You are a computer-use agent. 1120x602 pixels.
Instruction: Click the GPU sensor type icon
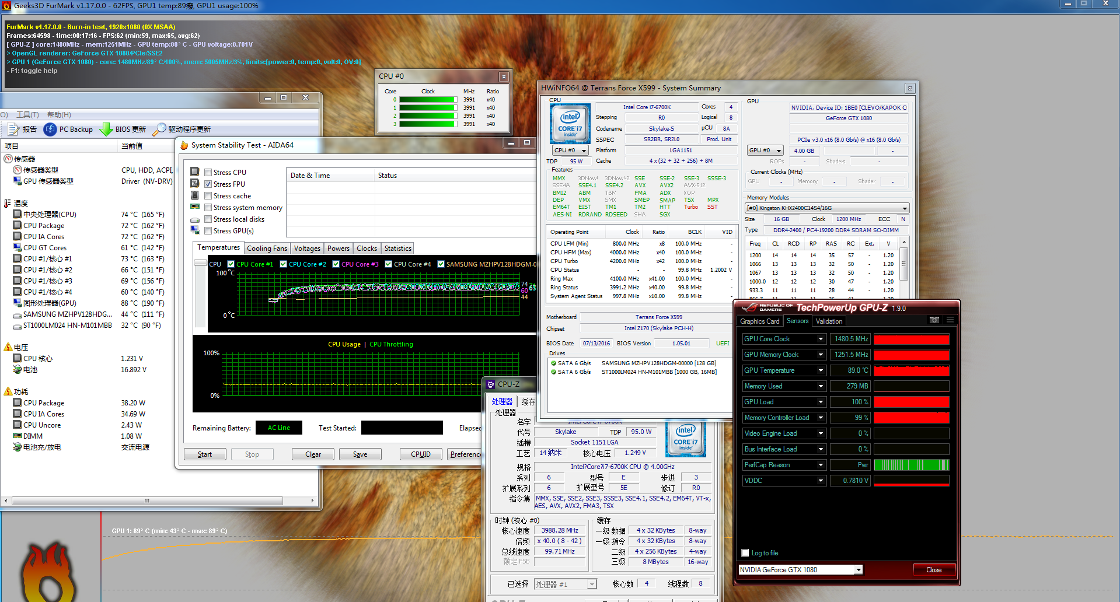18,181
